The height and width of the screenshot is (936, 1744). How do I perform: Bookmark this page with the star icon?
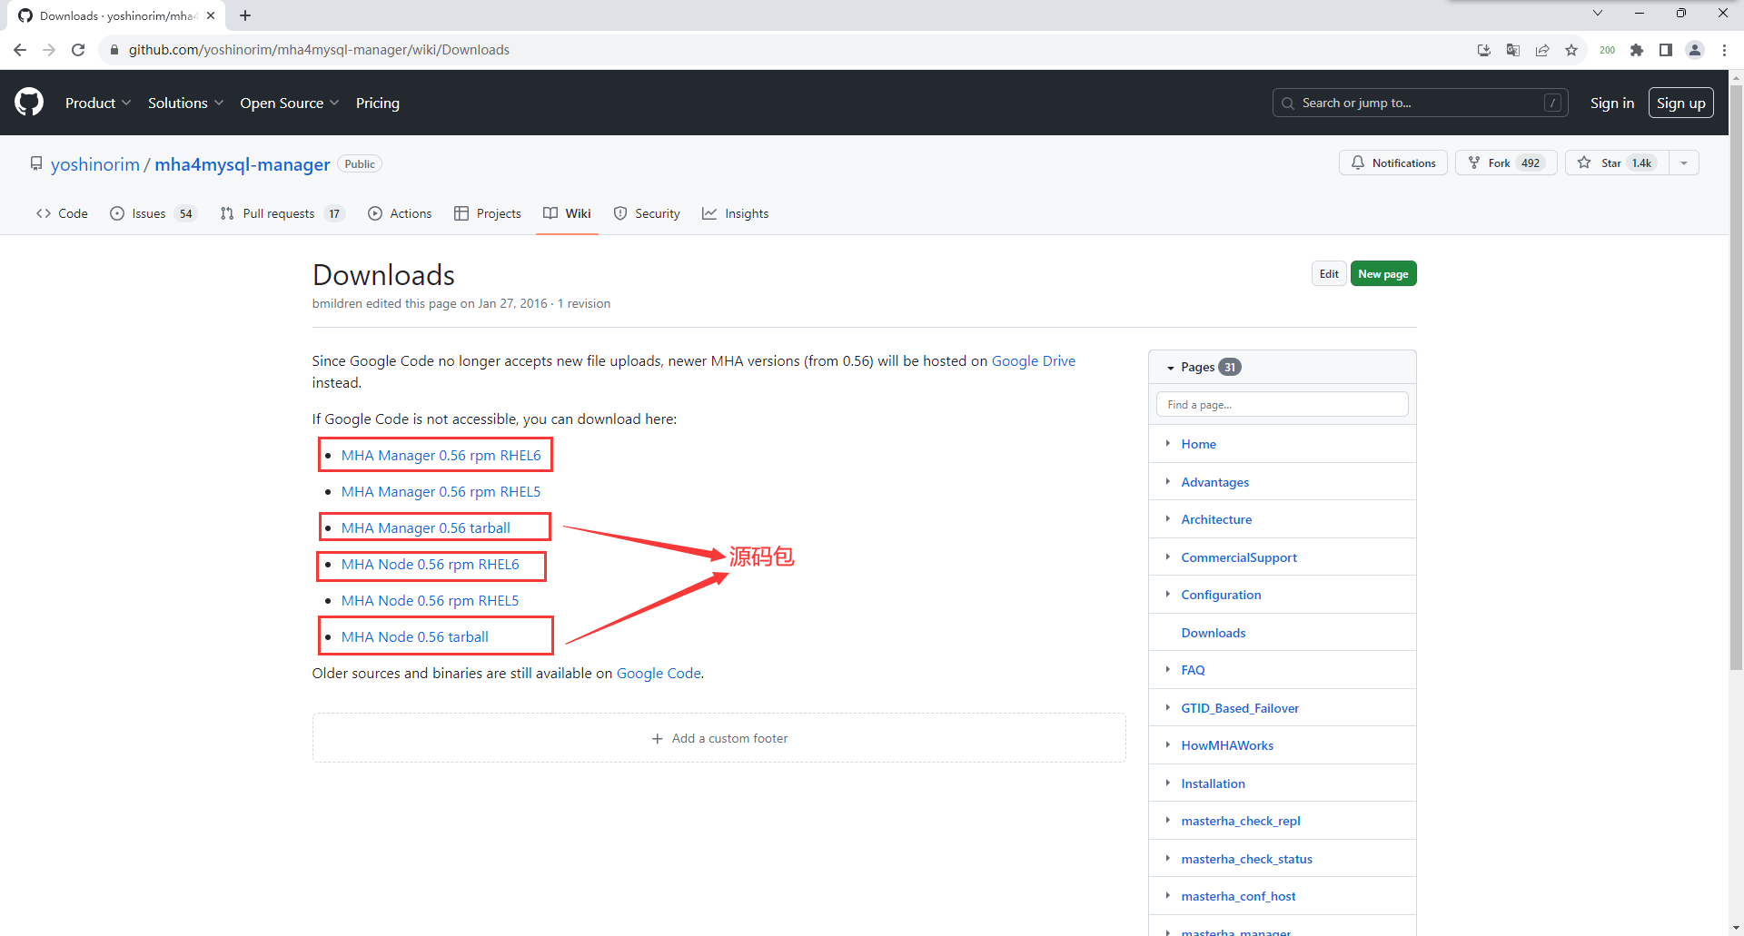tap(1571, 50)
